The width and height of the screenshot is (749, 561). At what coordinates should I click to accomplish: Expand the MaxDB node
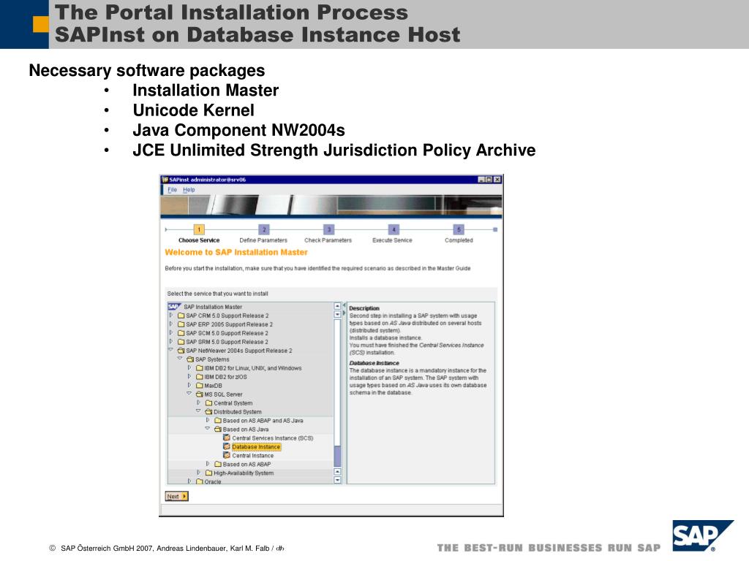click(189, 386)
